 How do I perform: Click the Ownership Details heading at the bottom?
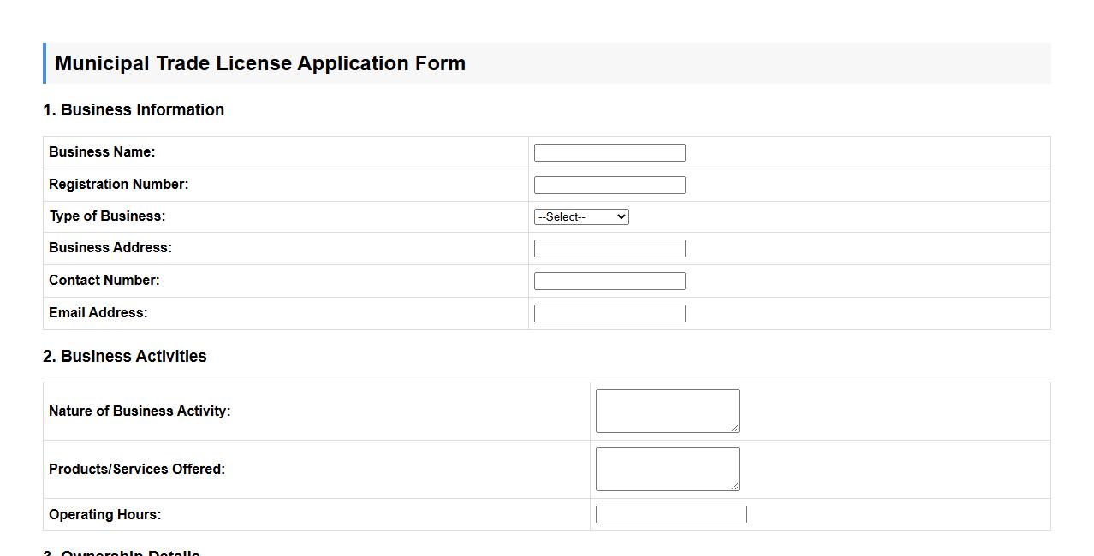click(121, 553)
